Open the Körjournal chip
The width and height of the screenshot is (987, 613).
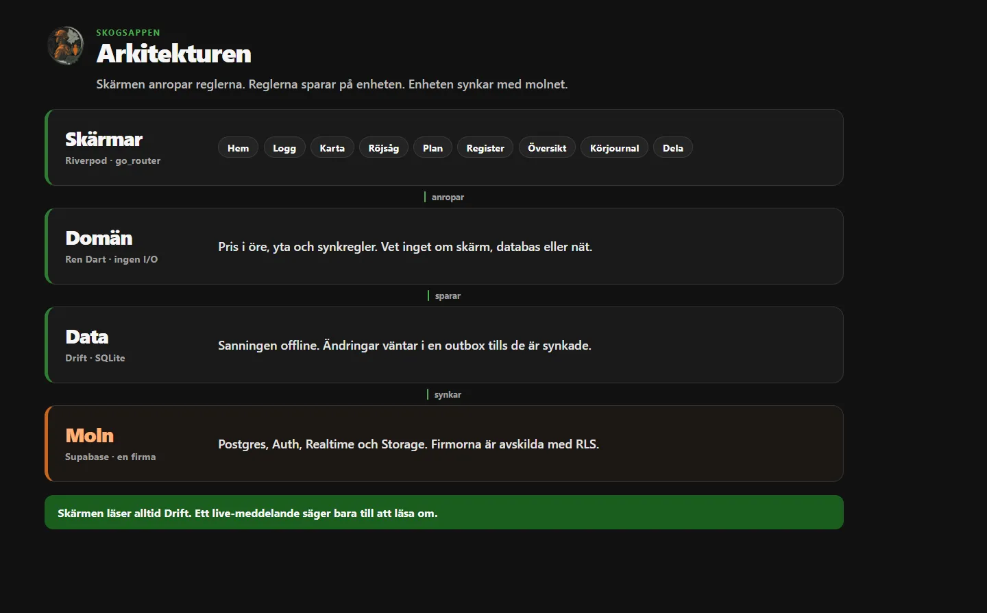coord(614,147)
